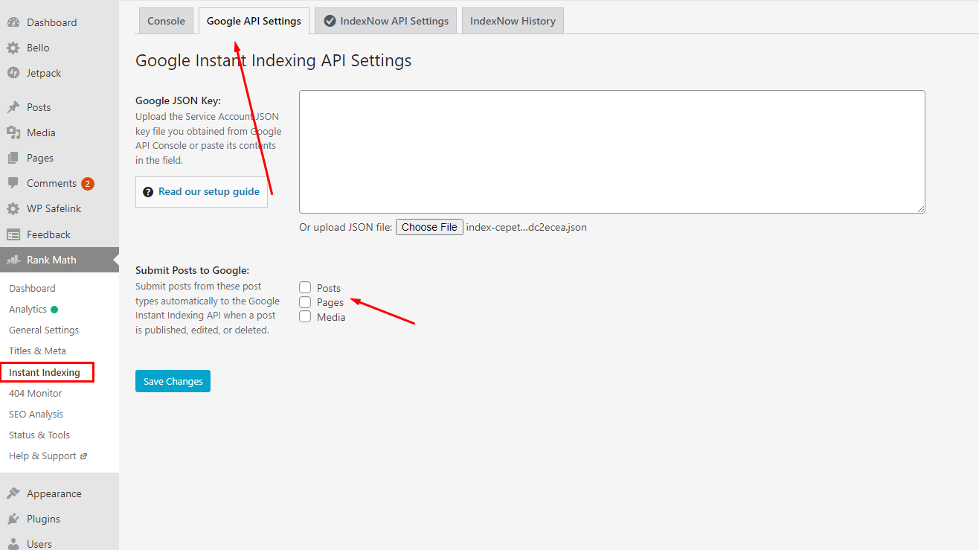Image resolution: width=979 pixels, height=550 pixels.
Task: Click the Save Changes button
Action: 173,381
